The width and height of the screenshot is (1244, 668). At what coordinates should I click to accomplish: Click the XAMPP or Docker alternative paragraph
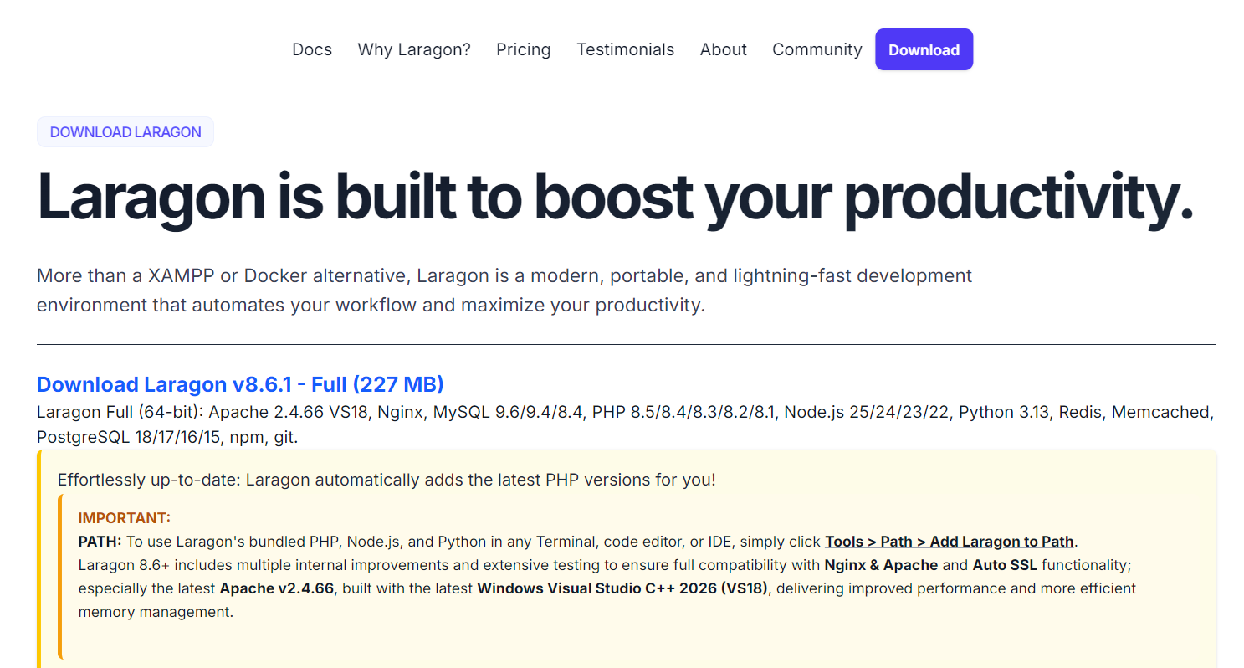click(x=504, y=290)
